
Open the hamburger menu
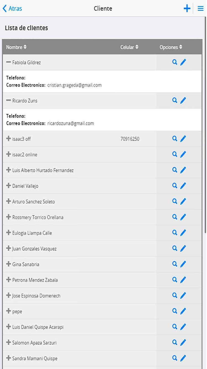[201, 9]
